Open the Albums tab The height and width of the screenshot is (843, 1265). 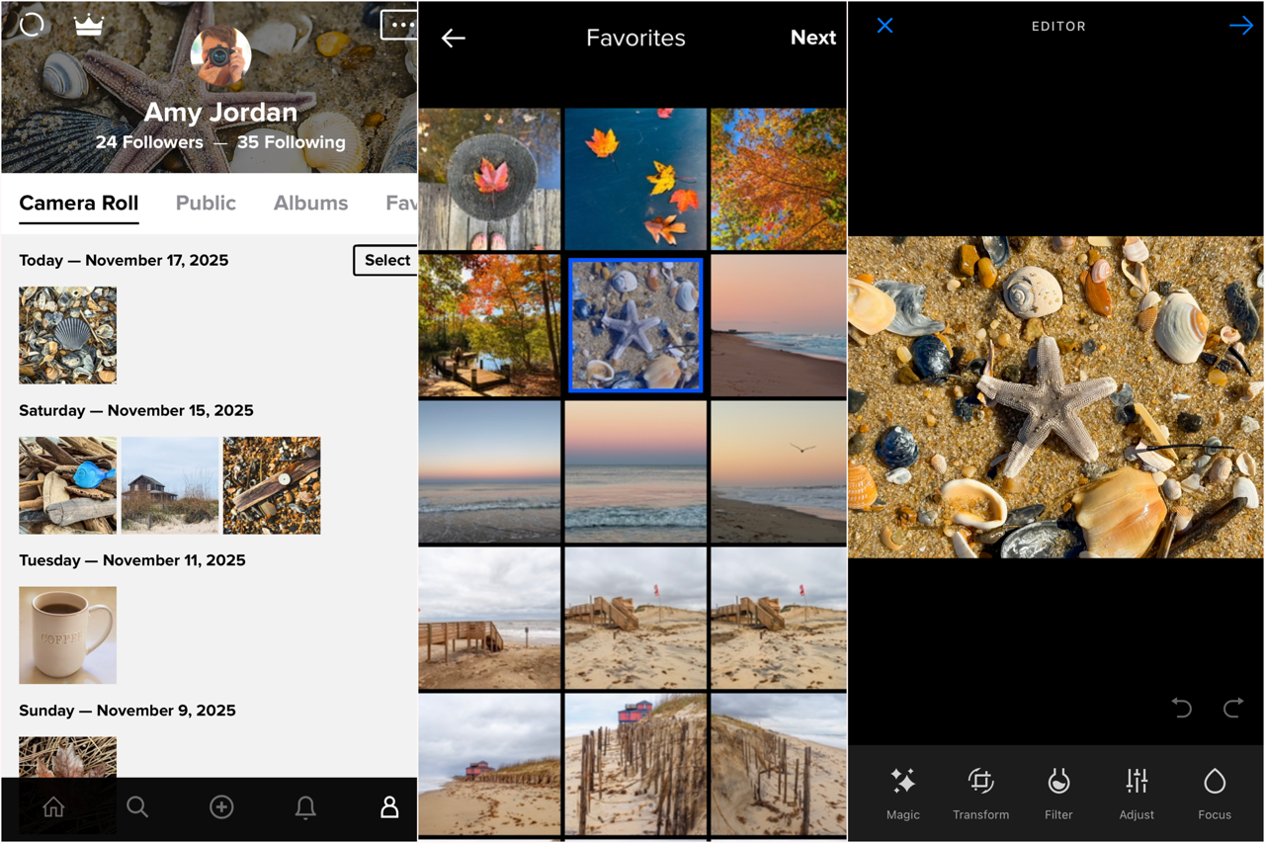[x=310, y=203]
